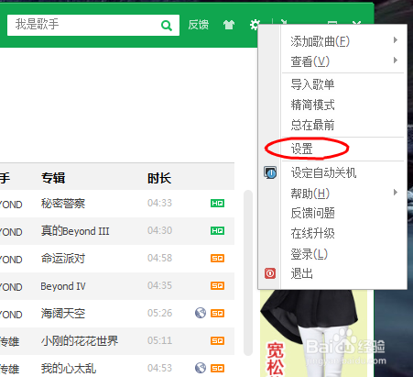Select album 秘密警察 in the list
This screenshot has width=413, height=377.
pyautogui.click(x=63, y=204)
